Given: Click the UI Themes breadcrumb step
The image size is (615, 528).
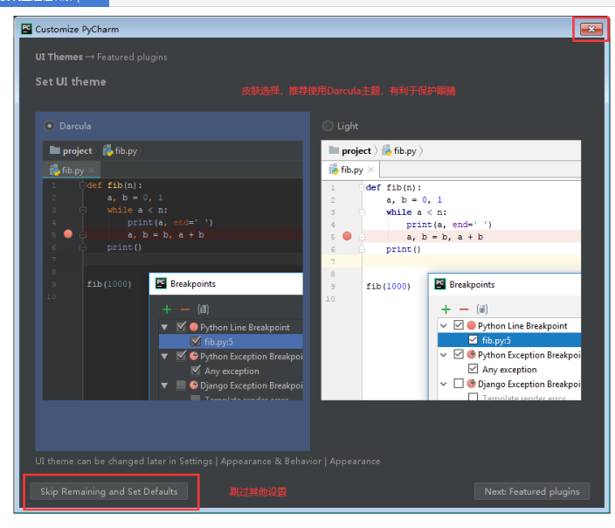Looking at the screenshot, I should tap(59, 57).
